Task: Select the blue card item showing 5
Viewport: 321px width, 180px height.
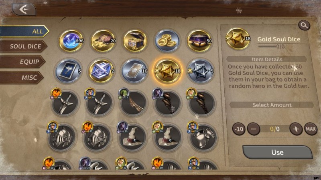Action: coord(68,71)
